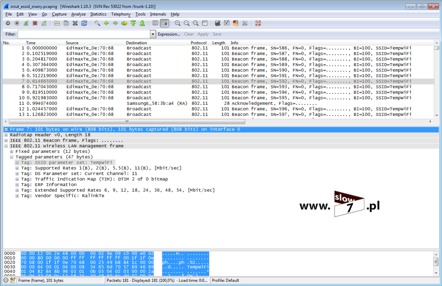Jump to the first packet
This screenshot has height=286, width=442.
pyautogui.click(x=133, y=23)
